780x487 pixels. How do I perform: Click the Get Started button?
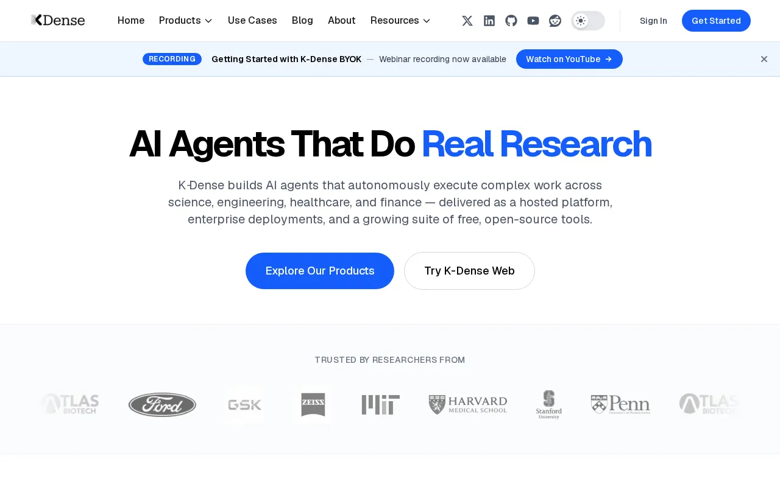[716, 21]
